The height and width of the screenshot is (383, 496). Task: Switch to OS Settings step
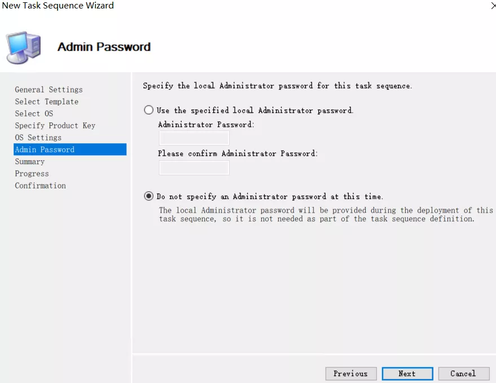coord(38,138)
